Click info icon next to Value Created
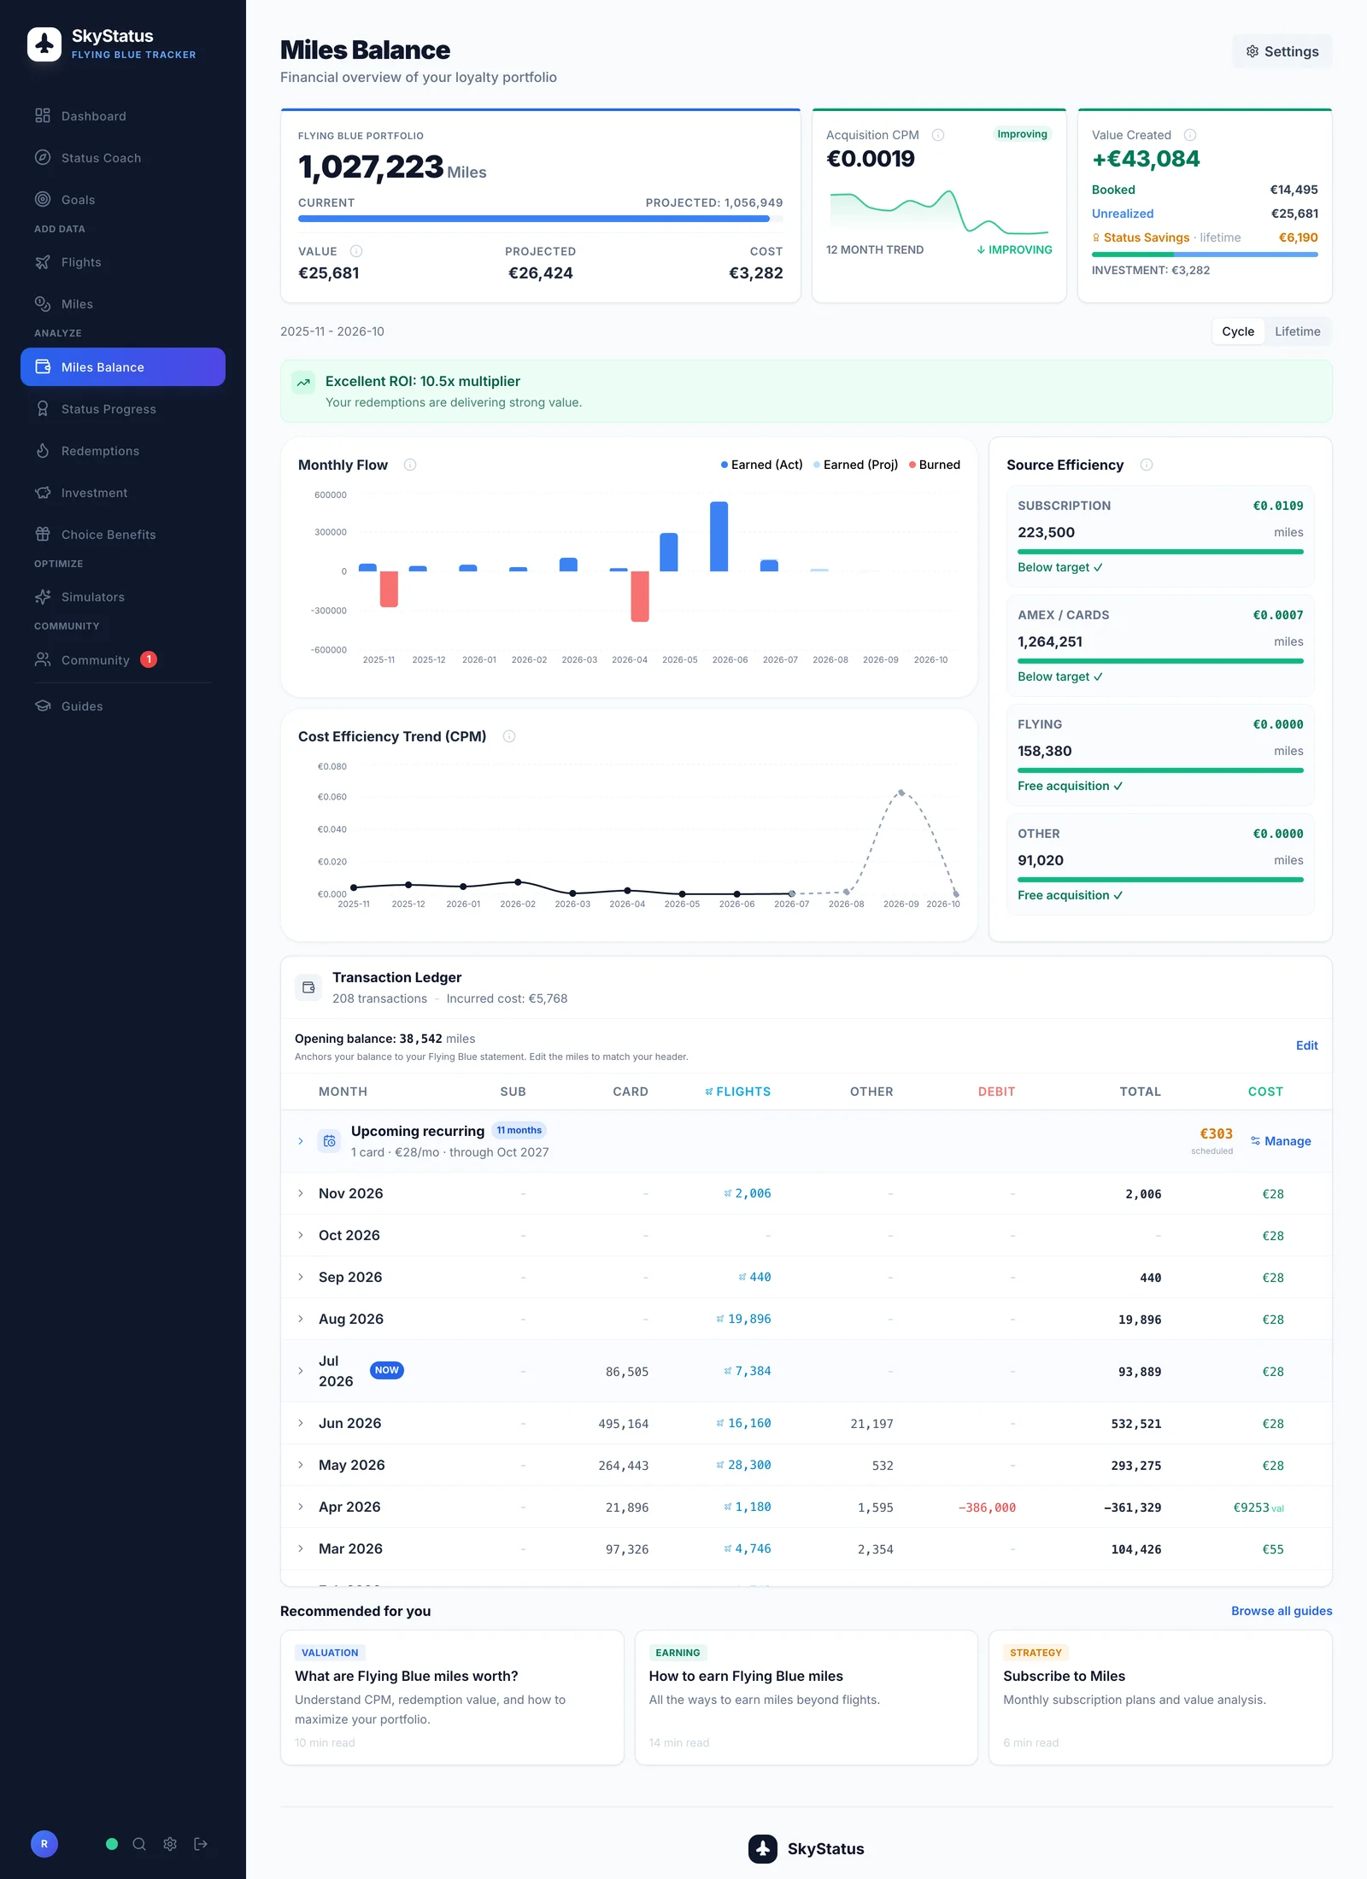The height and width of the screenshot is (1879, 1367). pyautogui.click(x=1190, y=135)
